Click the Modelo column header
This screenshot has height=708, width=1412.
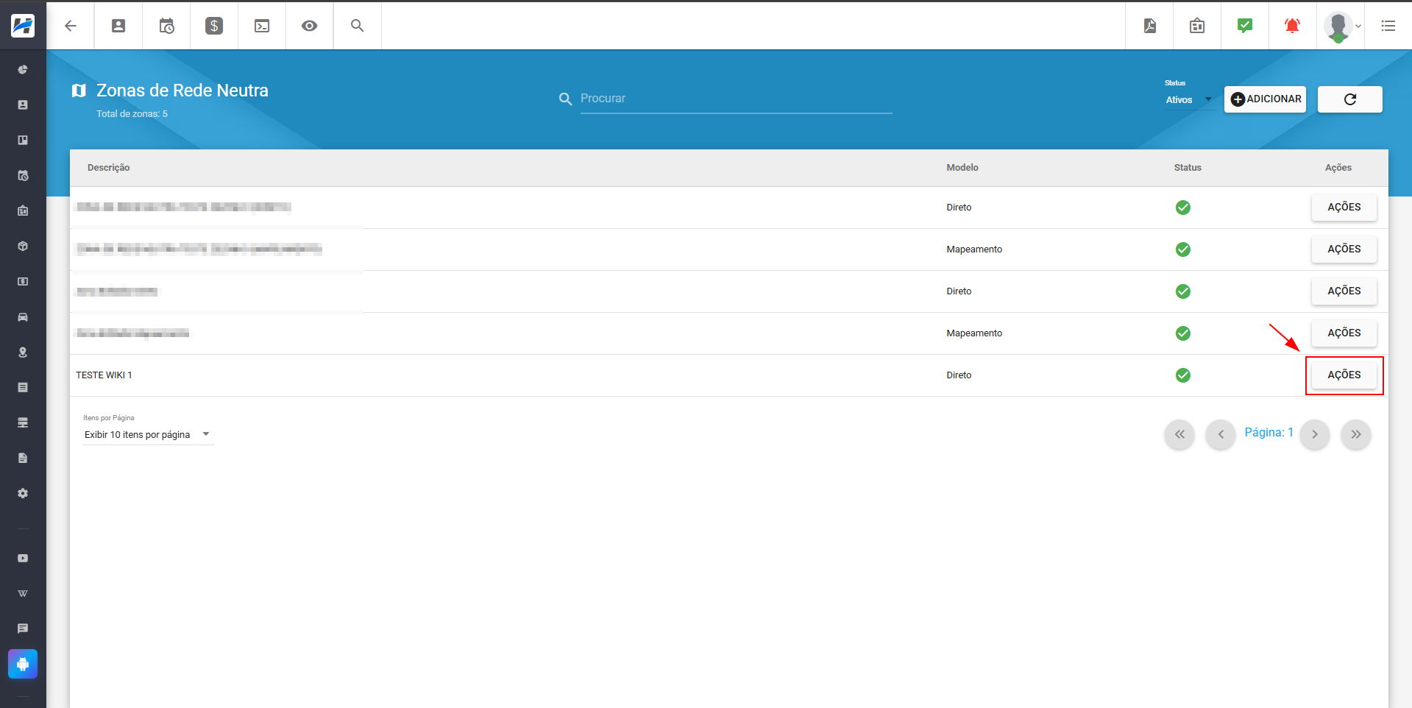(962, 168)
